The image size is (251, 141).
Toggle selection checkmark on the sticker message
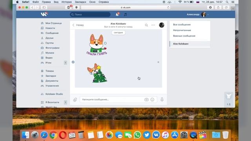tap(73, 62)
